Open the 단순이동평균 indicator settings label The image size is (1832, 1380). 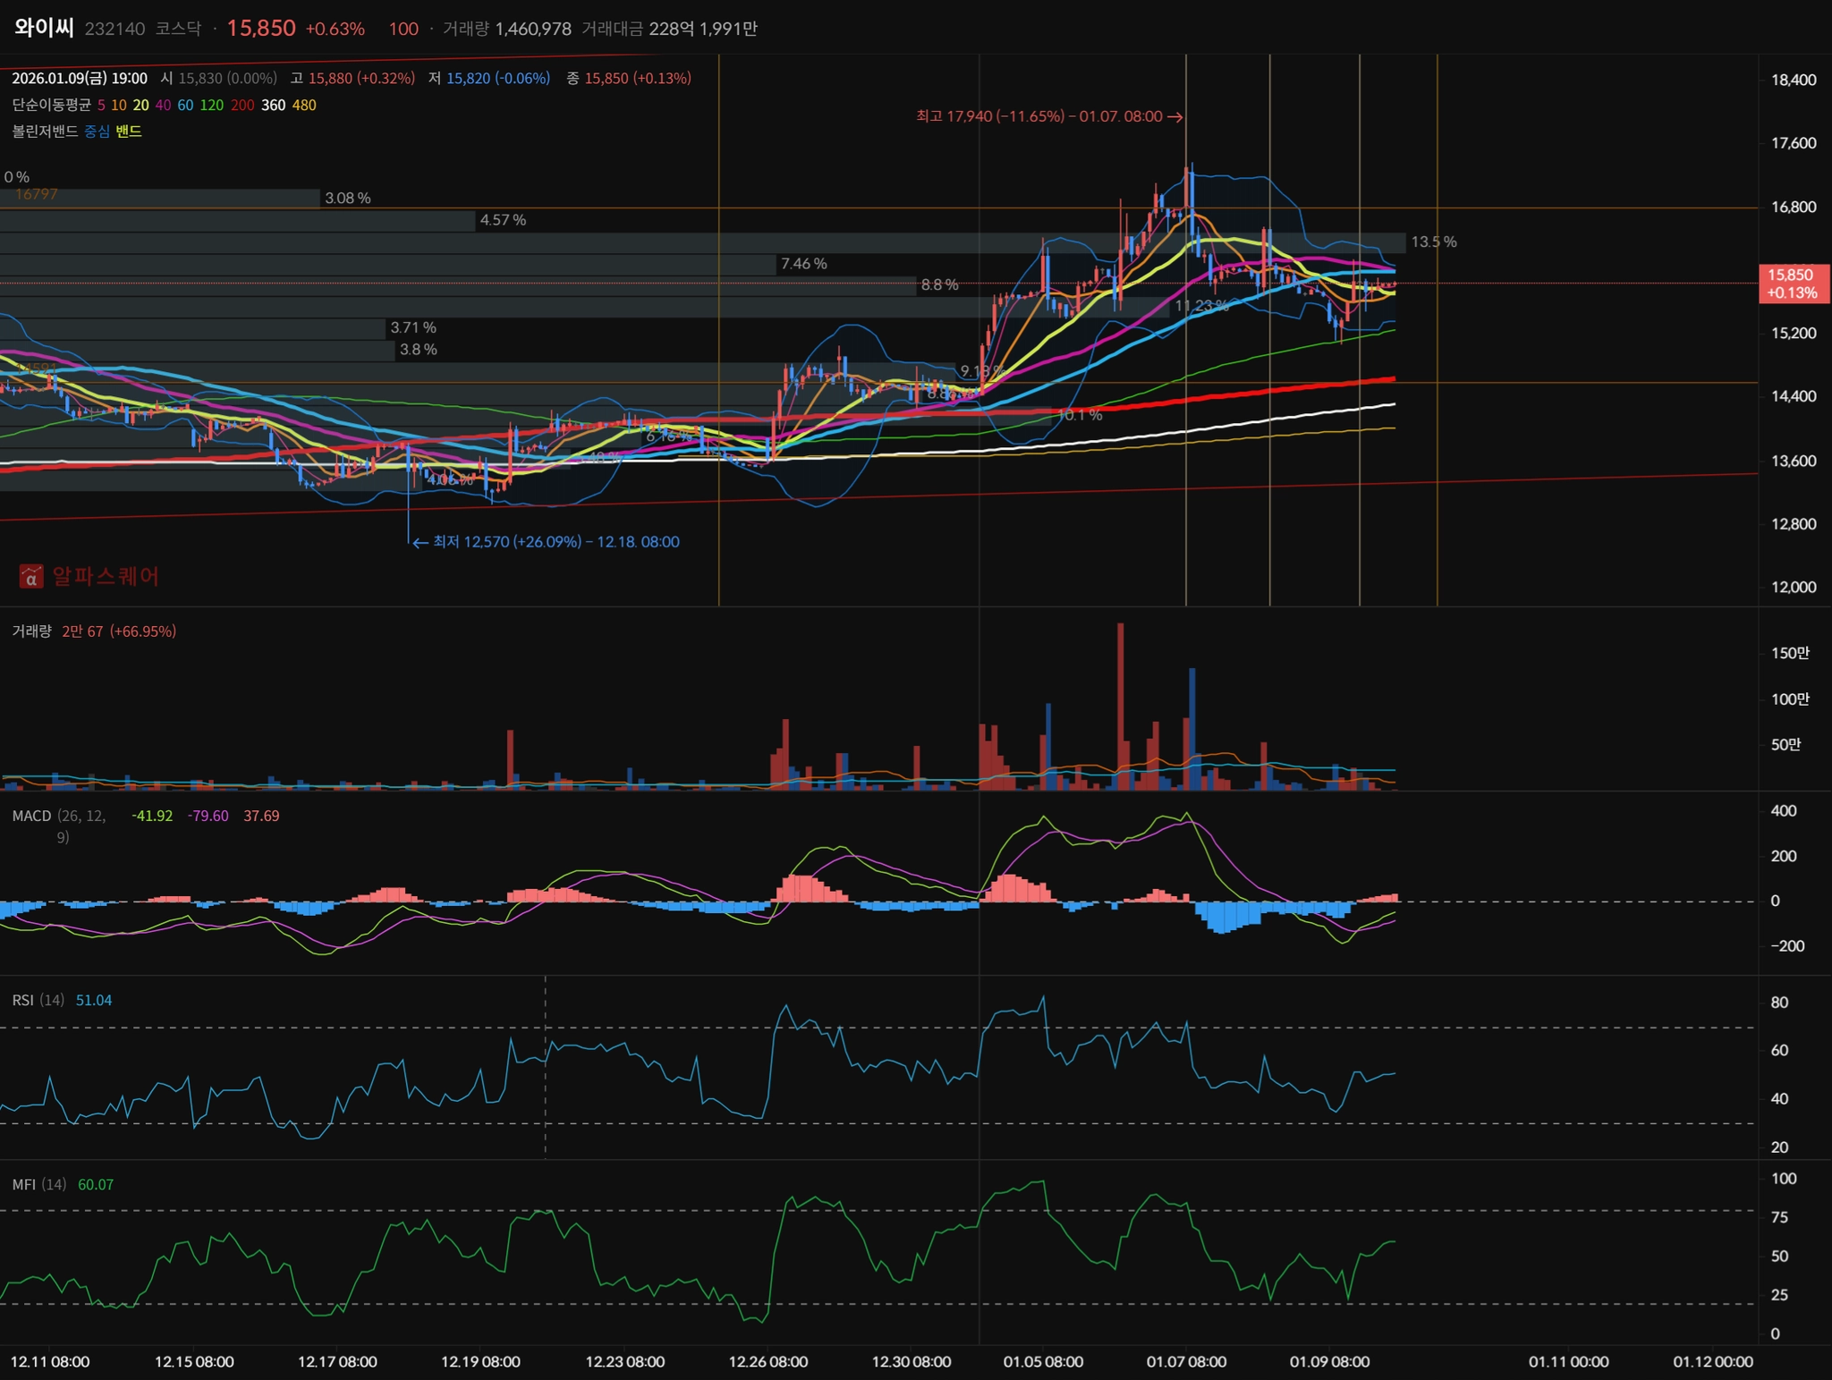click(51, 106)
